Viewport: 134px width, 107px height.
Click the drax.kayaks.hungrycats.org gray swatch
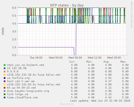click(5, 91)
